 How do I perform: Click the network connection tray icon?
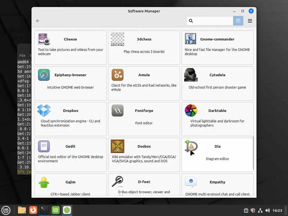tap(260, 210)
